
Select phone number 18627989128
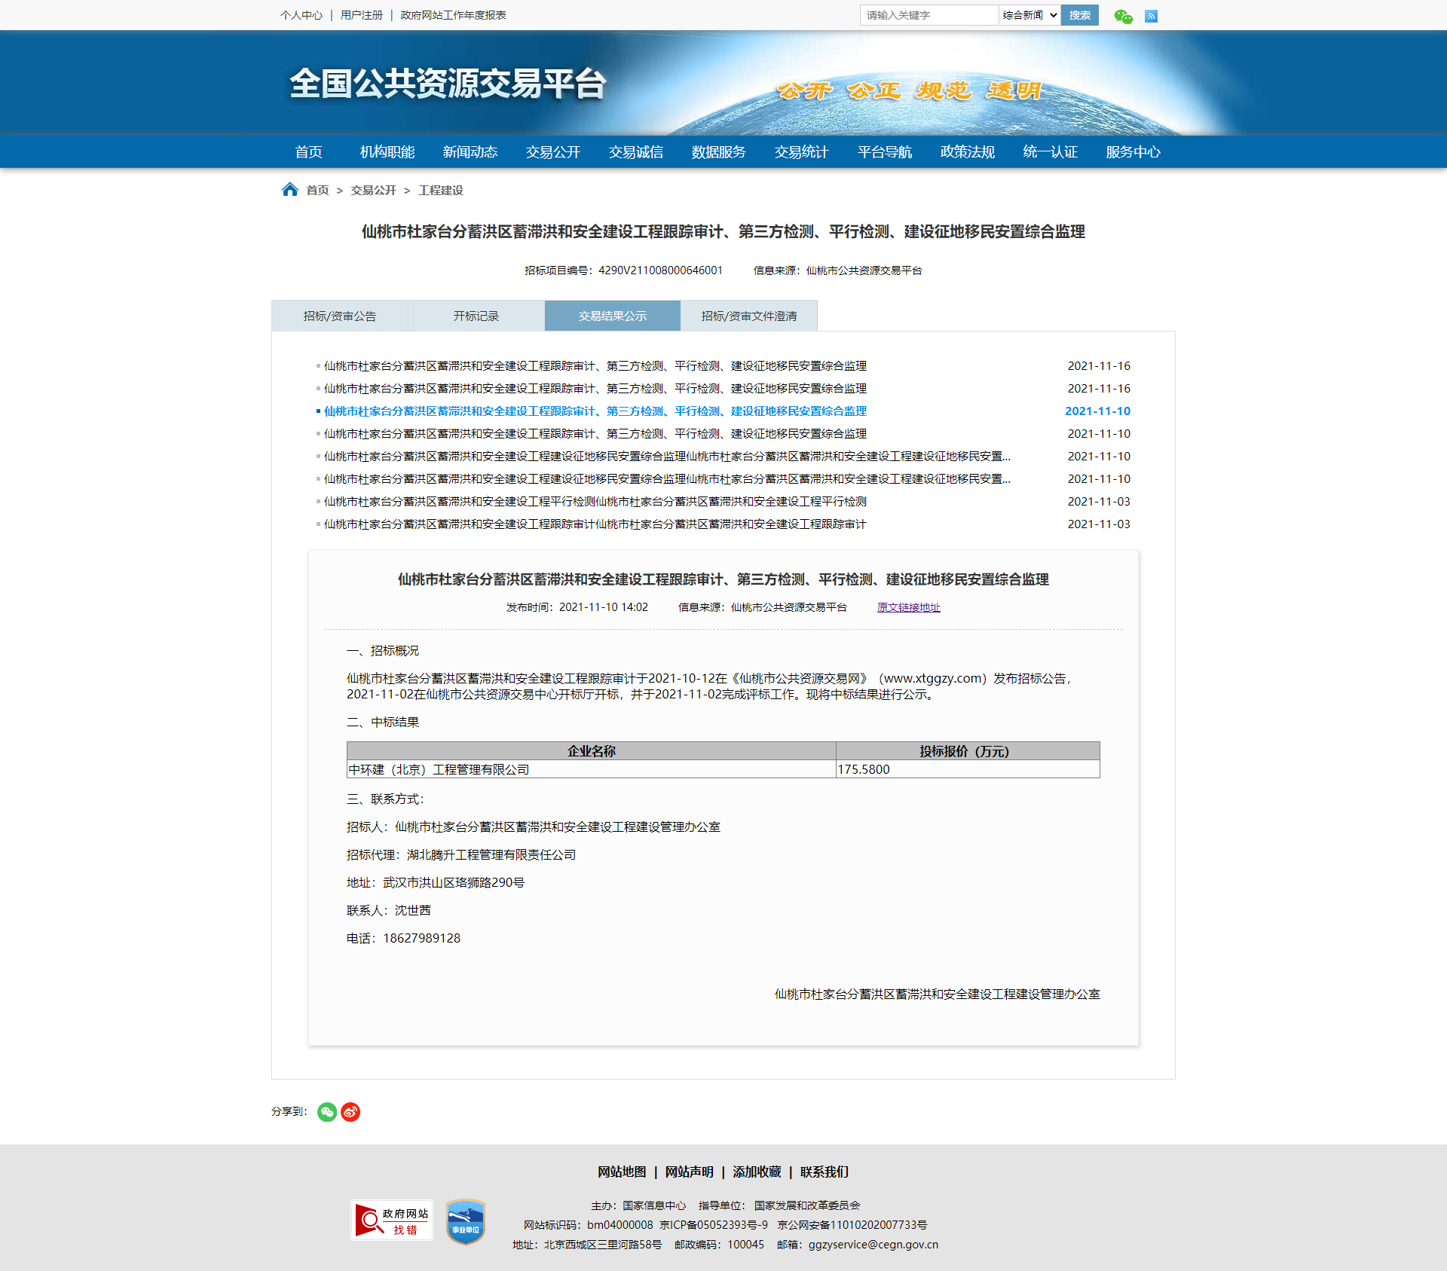tap(421, 938)
